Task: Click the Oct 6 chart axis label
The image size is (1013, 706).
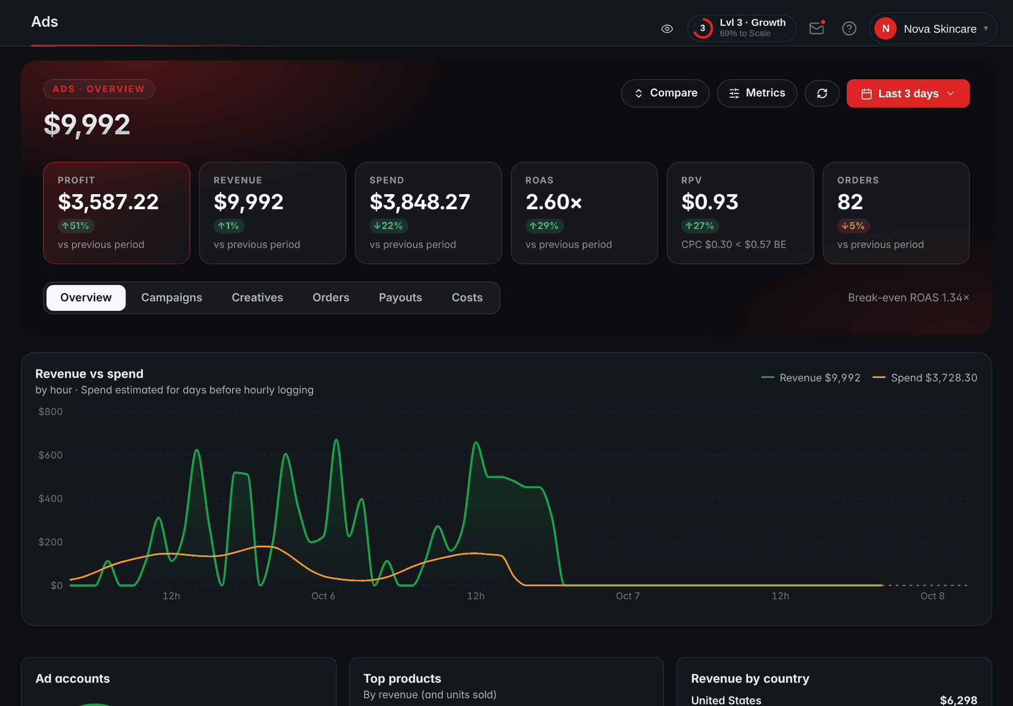Action: (x=323, y=596)
